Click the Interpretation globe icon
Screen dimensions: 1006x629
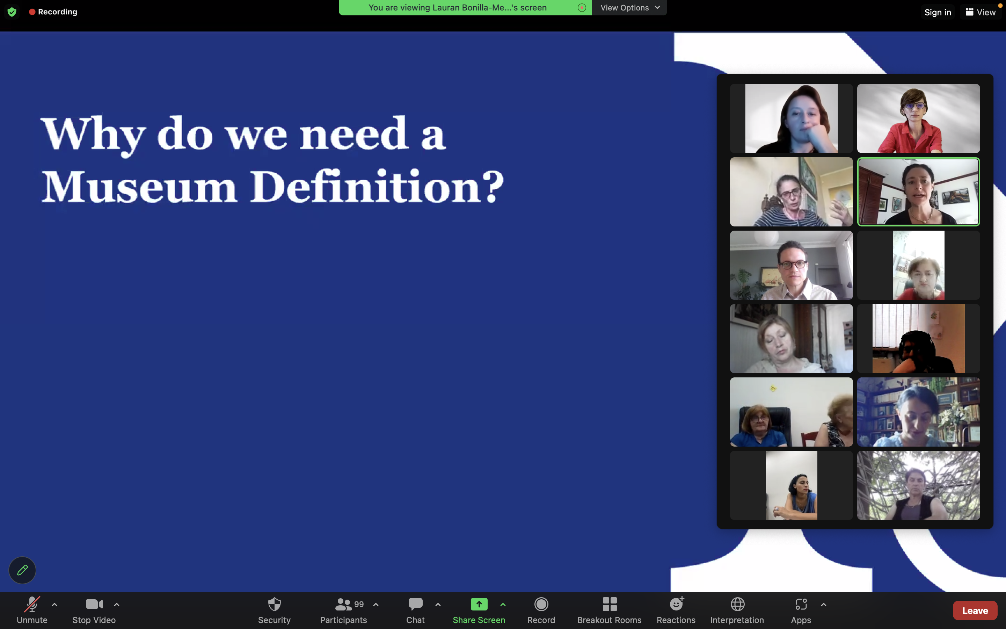click(x=737, y=605)
